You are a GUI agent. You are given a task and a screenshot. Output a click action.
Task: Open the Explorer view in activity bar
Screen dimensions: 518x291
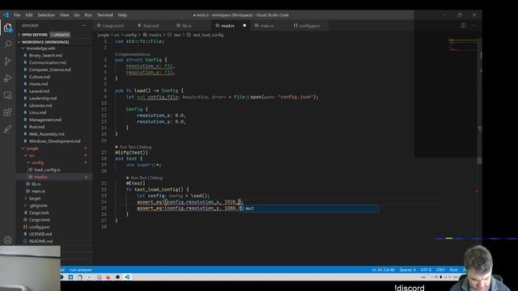(x=7, y=27)
